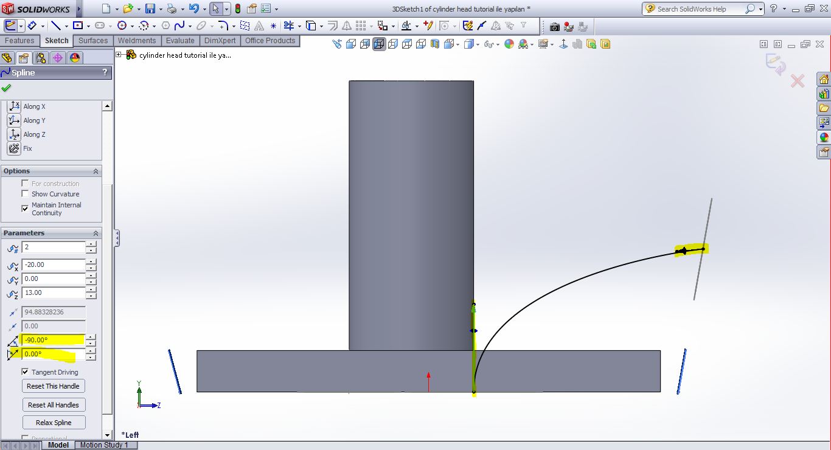The image size is (831, 450).
Task: Uncheck Maintain Internal Continuity
Action: pyautogui.click(x=25, y=209)
